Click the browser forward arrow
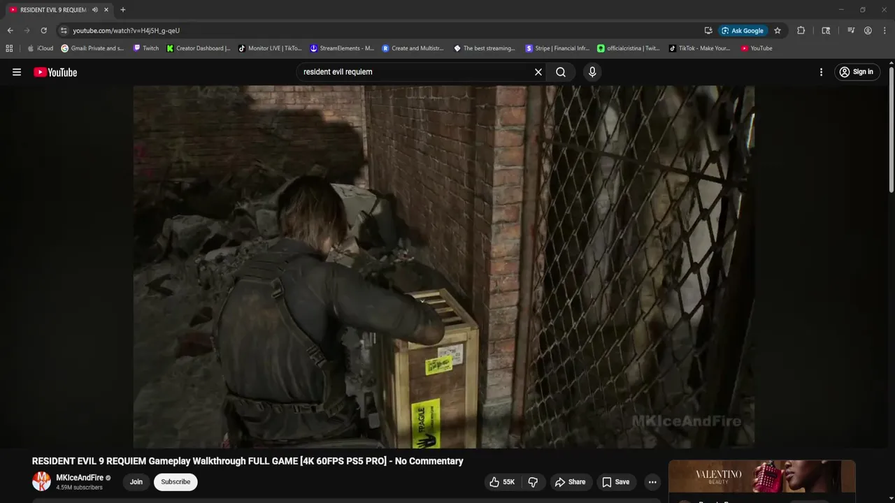The height and width of the screenshot is (503, 895). click(x=27, y=31)
